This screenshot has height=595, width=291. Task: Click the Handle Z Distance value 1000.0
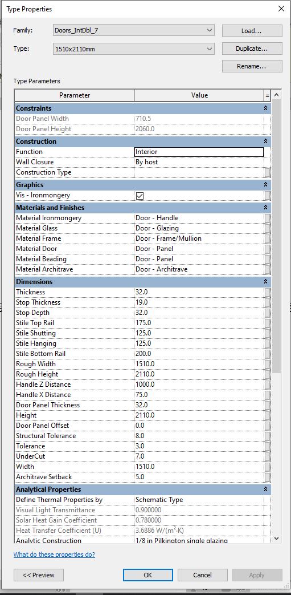(x=199, y=384)
